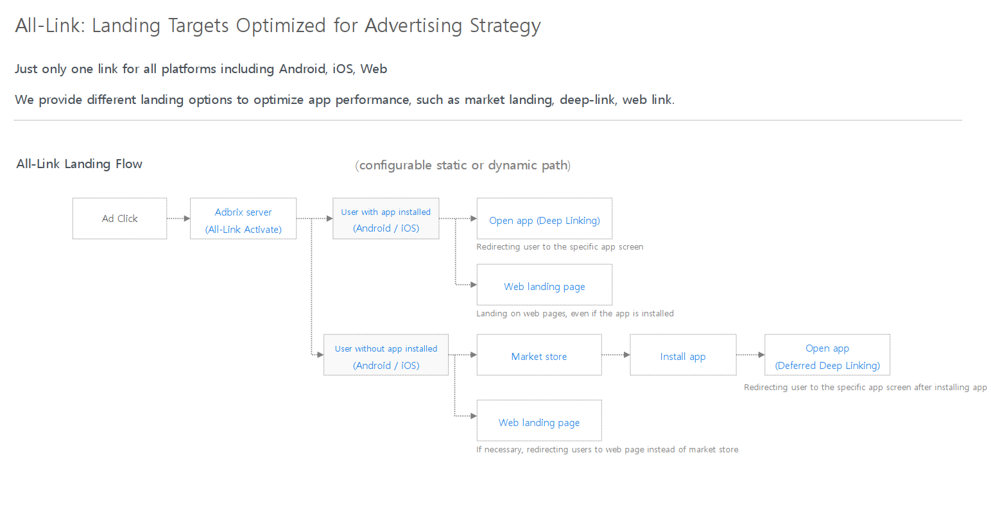This screenshot has width=991, height=505.
Task: Click the Redirecting user to specific app screen caption
Action: 560,247
